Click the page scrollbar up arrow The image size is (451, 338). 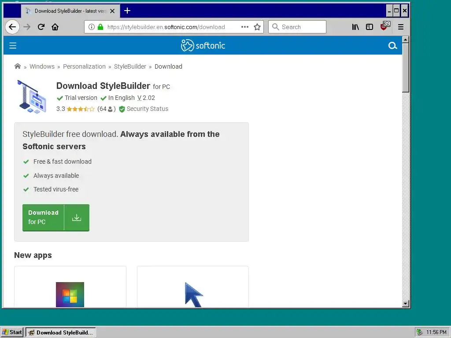(x=406, y=40)
